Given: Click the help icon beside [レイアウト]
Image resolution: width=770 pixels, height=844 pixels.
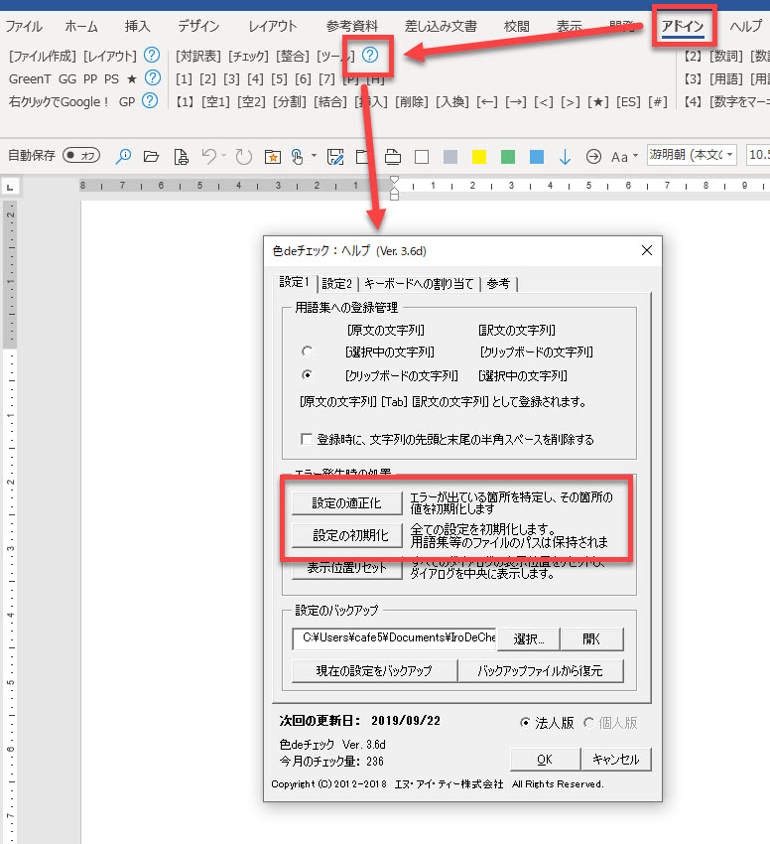Looking at the screenshot, I should (152, 56).
